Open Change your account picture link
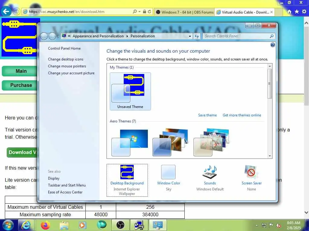 (71, 73)
